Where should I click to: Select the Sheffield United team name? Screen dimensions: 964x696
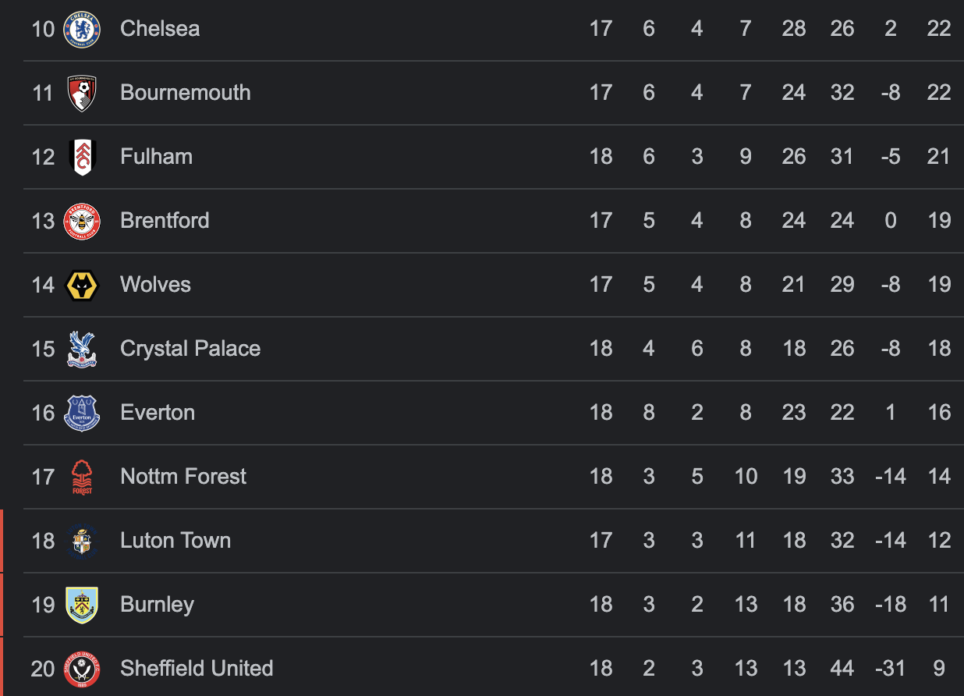(x=197, y=669)
